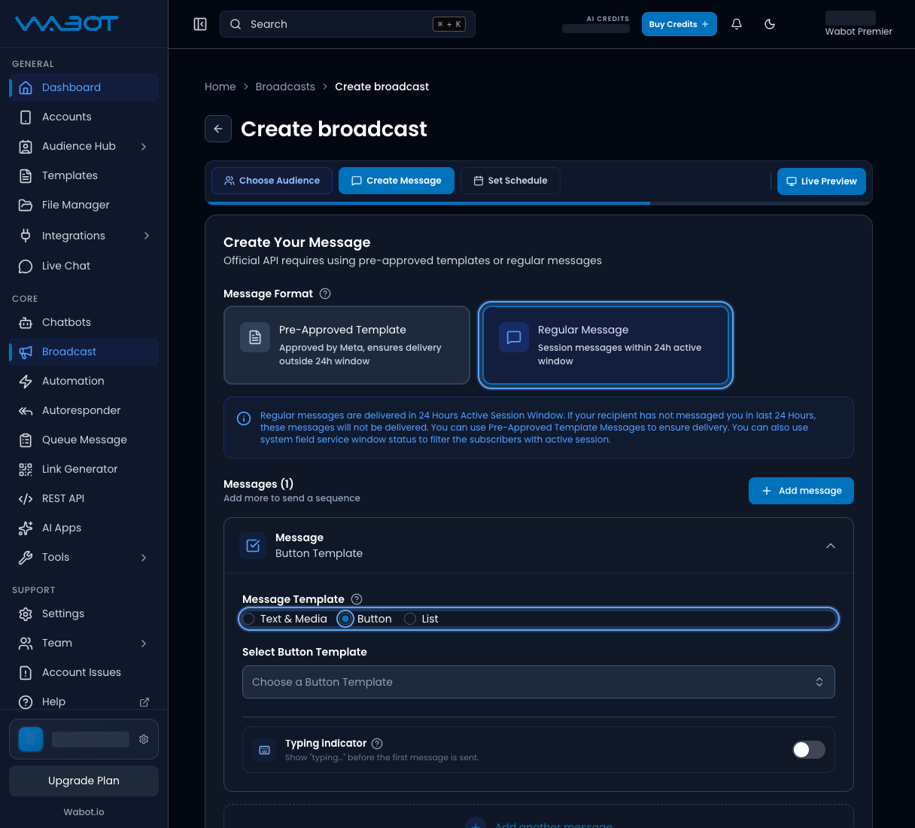This screenshot has width=915, height=828.
Task: Open REST API in the sidebar
Action: (x=84, y=498)
